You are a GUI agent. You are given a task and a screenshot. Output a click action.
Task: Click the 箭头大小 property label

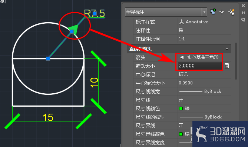pos(145,66)
